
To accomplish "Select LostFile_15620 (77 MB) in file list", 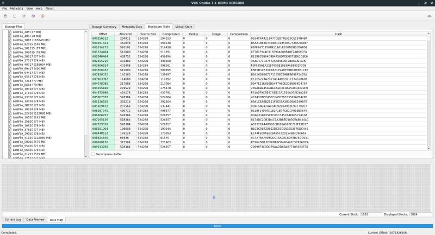I will tap(28, 121).
